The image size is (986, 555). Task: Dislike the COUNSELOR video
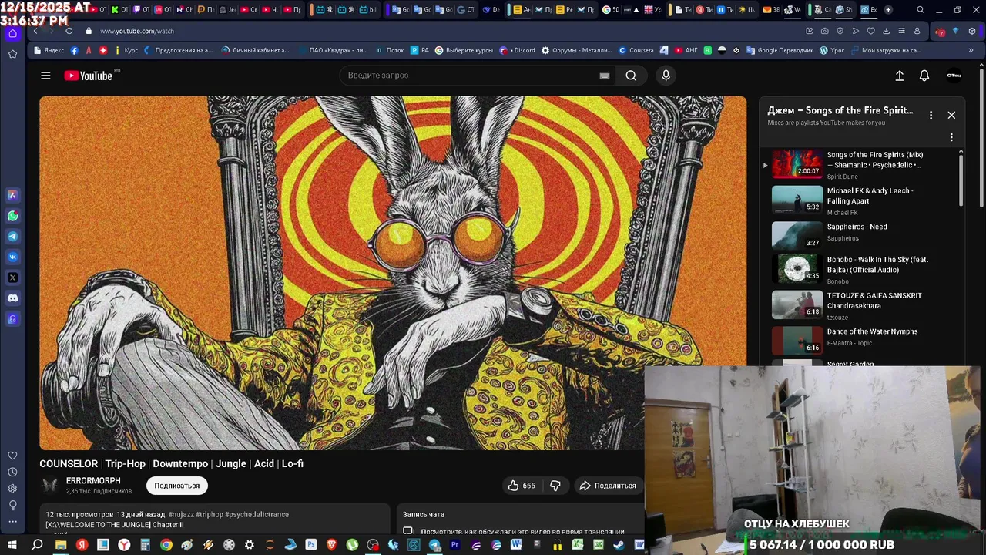[x=555, y=486]
